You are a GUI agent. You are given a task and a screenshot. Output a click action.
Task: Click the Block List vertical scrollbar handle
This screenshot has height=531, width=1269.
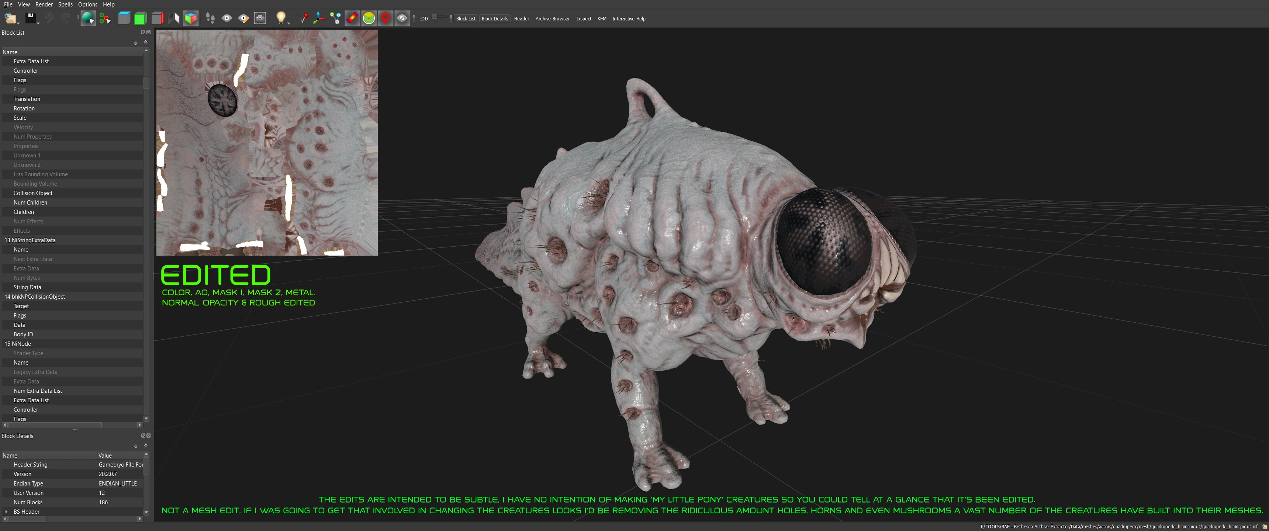click(146, 82)
